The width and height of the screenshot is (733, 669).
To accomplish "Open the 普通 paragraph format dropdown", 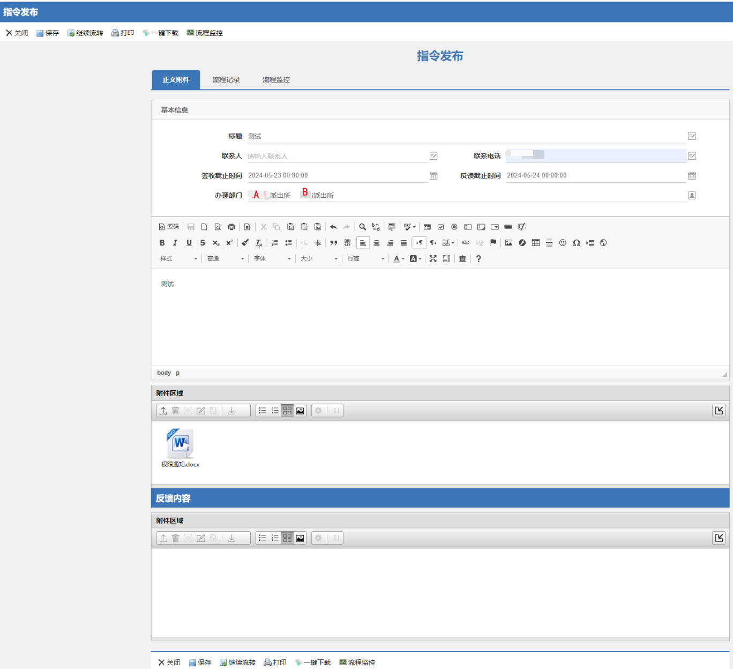I will pyautogui.click(x=226, y=259).
